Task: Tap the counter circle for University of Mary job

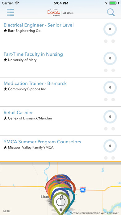Action: [x=110, y=58]
